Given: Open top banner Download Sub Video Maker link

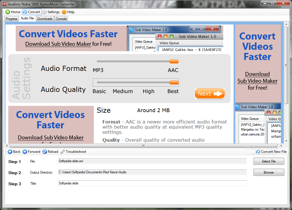Looking at the screenshot, I should (x=58, y=44).
